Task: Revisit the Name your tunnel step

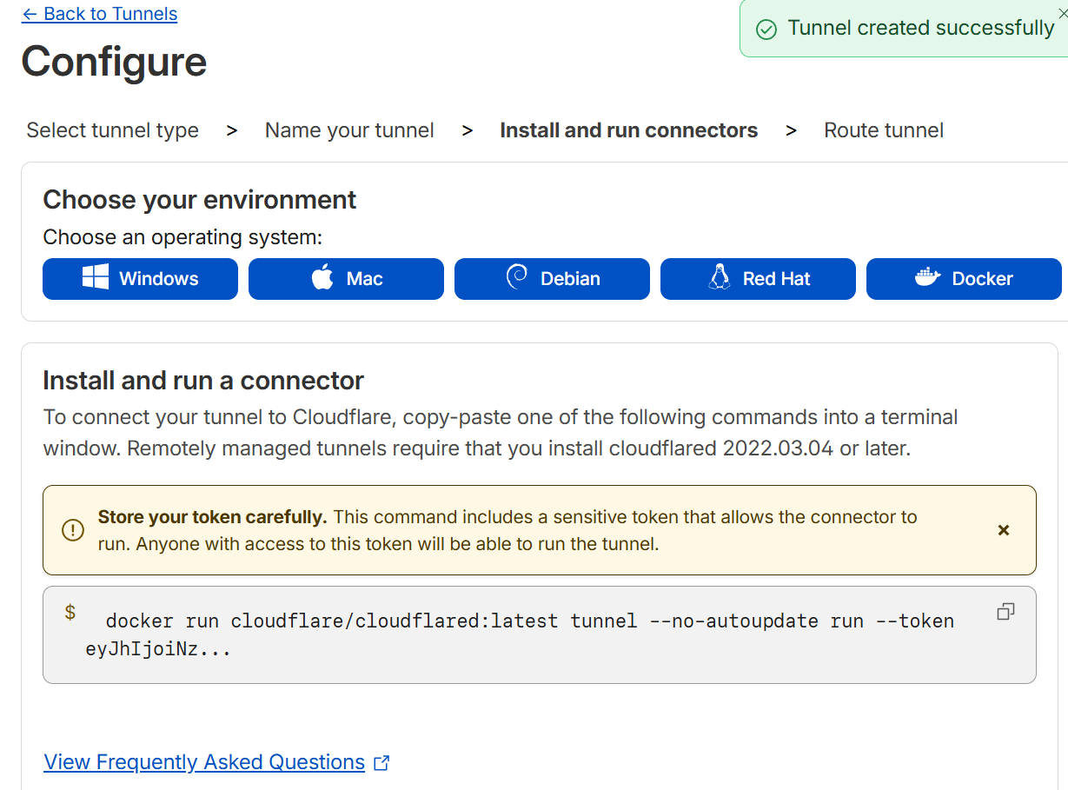Action: coord(348,129)
